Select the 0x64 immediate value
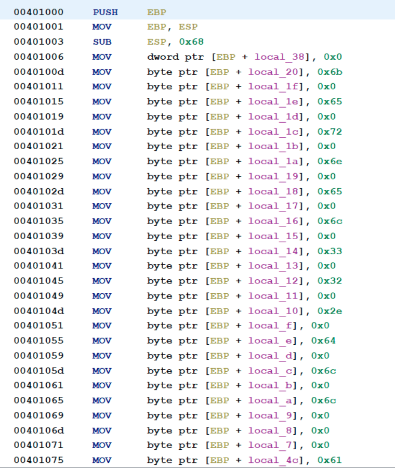395x468 pixels. [x=323, y=341]
